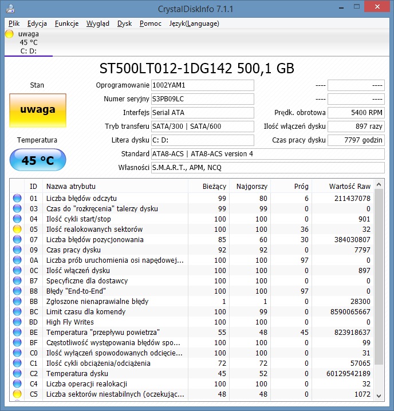Open the Edycja menu
The width and height of the screenshot is (394, 411).
37,23
